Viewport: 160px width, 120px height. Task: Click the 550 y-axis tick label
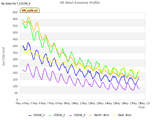coord(15,26)
